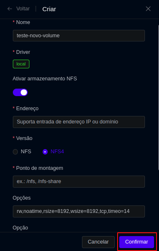
Task: Click the Opções field with rw,noatime options
Action: (79, 211)
